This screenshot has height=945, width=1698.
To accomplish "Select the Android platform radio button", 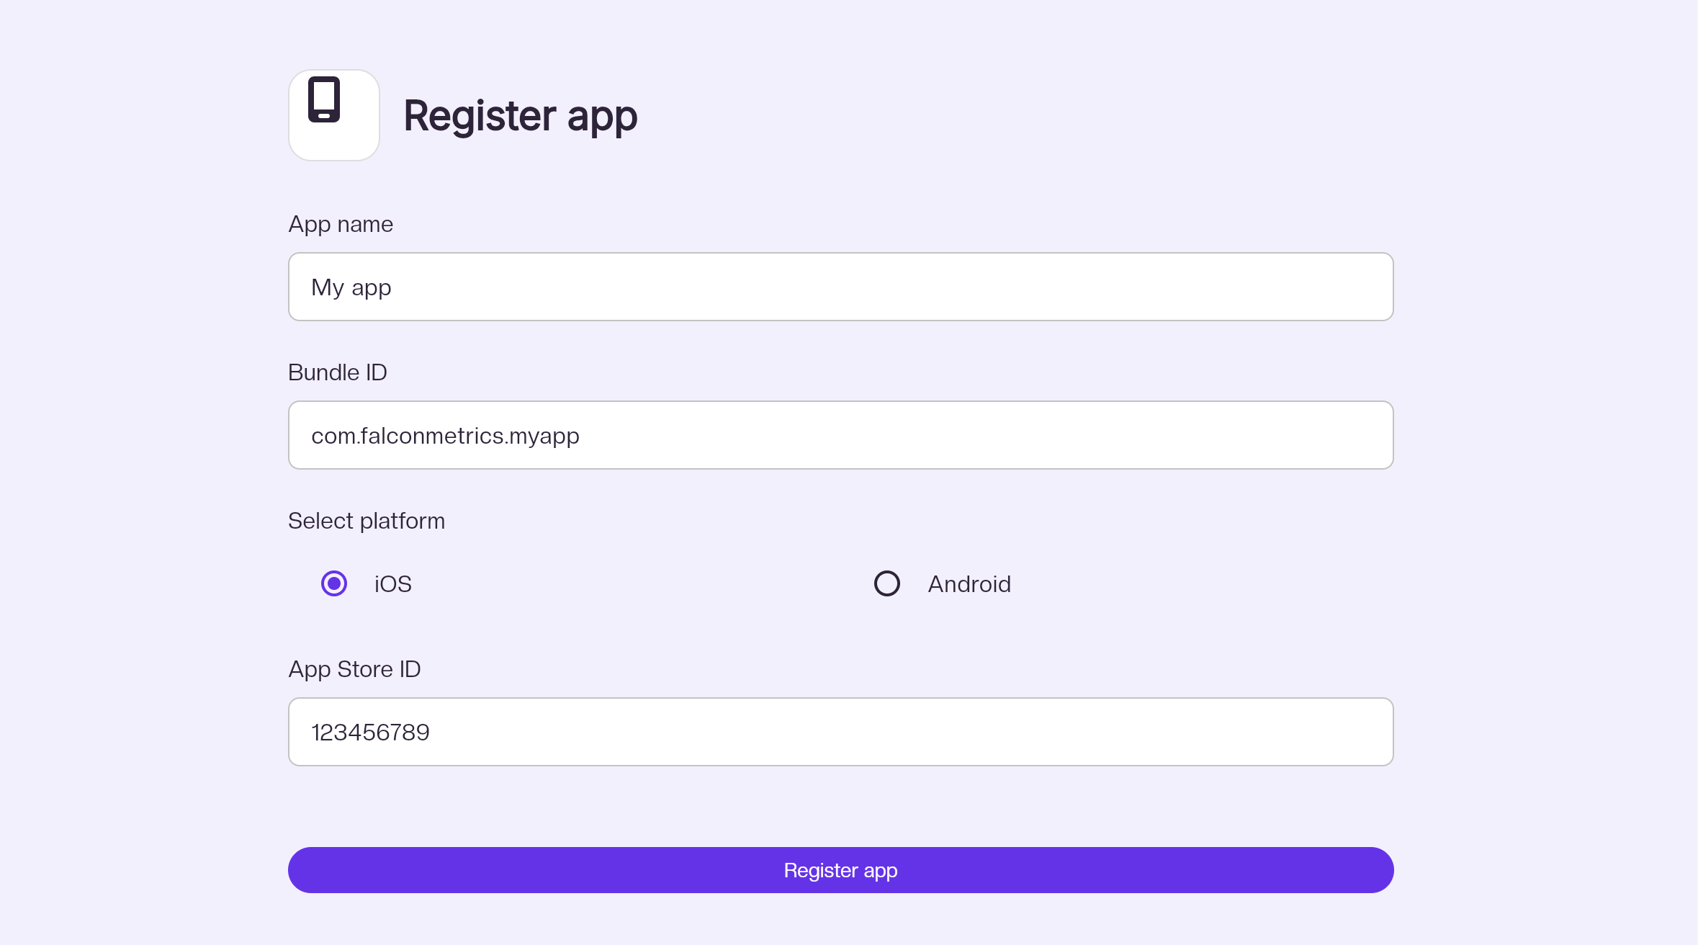I will (x=887, y=583).
